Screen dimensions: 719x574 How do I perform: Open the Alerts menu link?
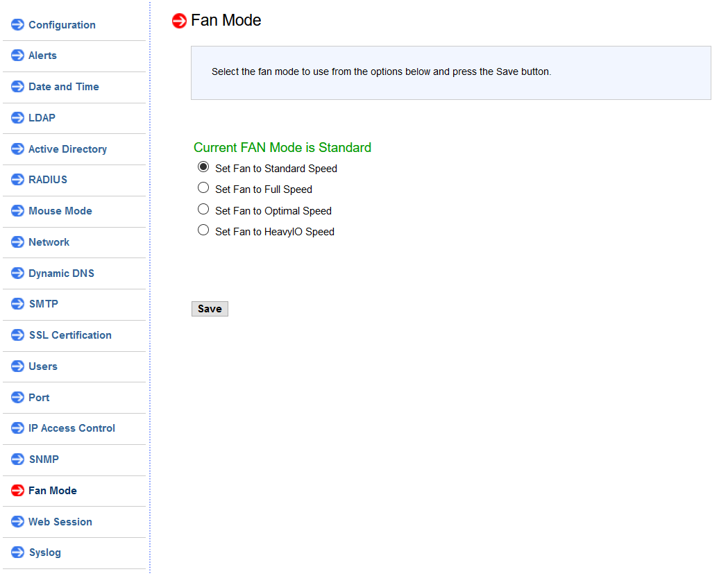[42, 56]
